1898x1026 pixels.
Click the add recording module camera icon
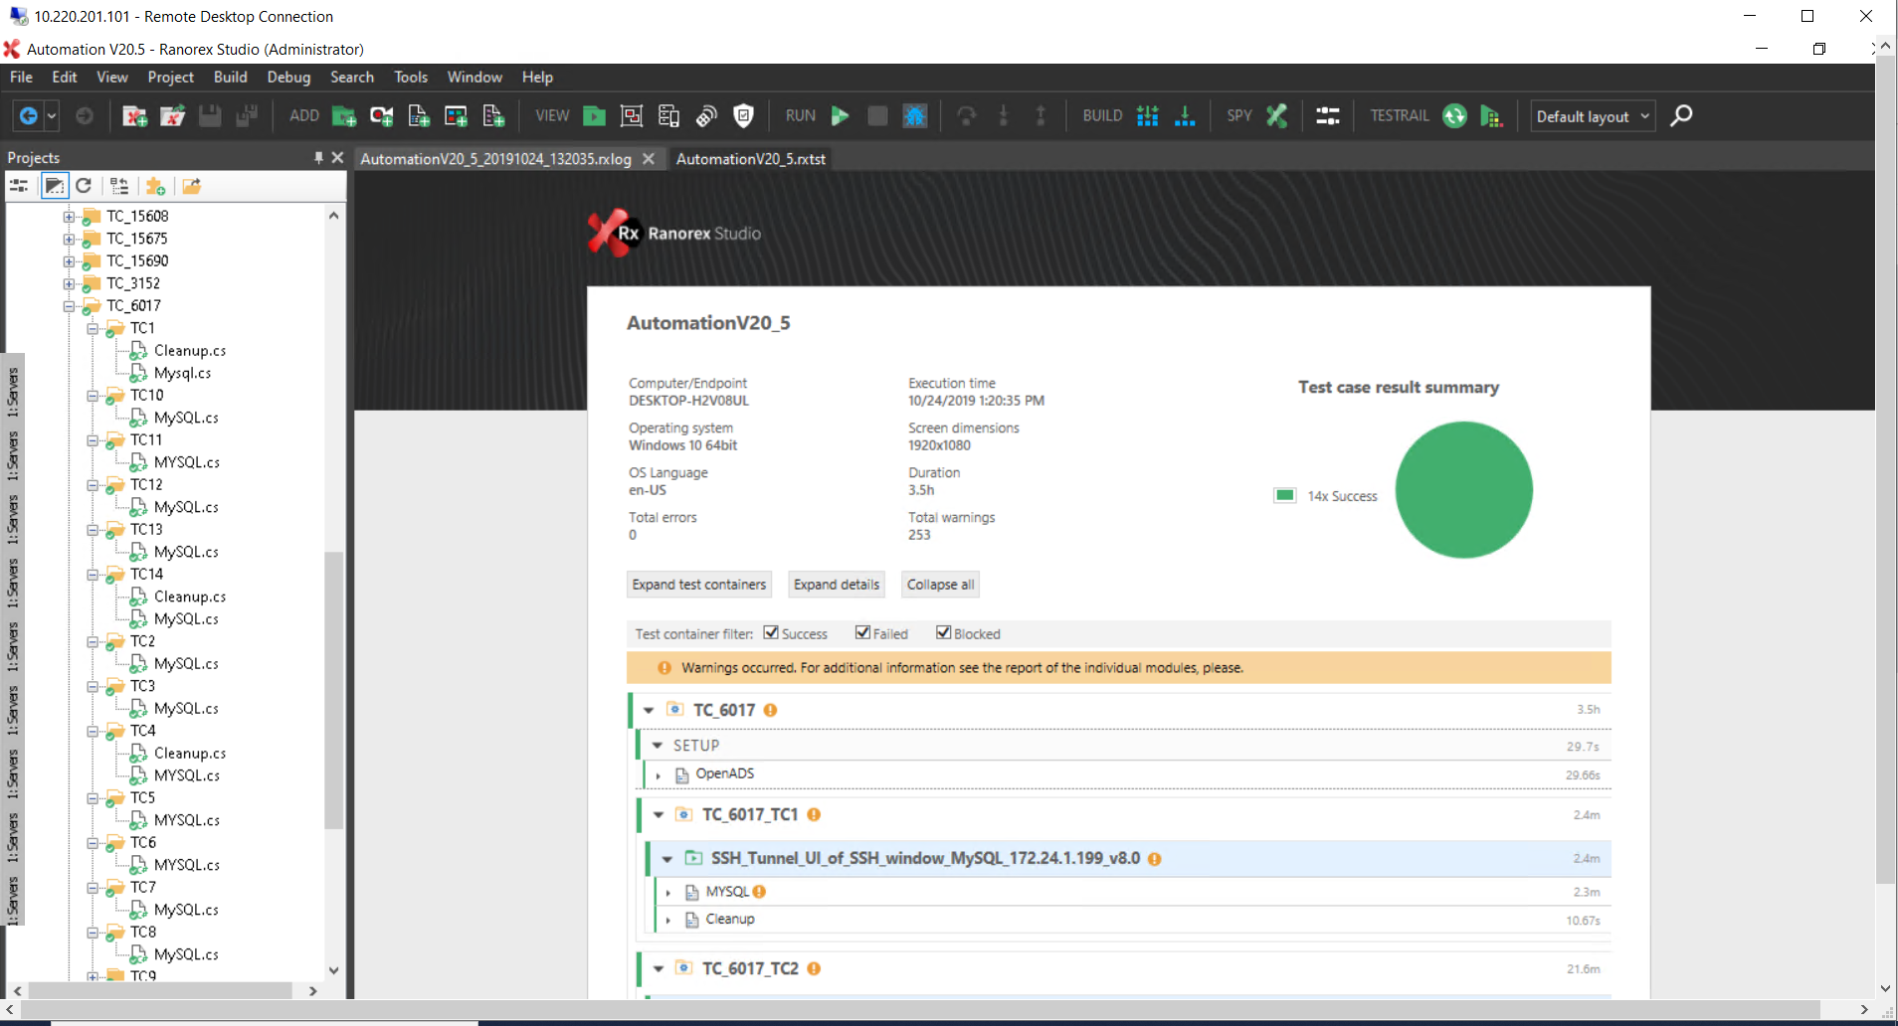[x=381, y=116]
